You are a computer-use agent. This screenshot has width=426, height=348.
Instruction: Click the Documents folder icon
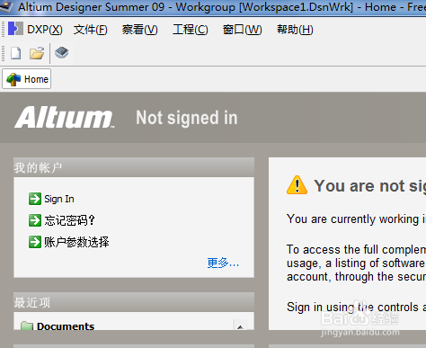[x=27, y=326]
